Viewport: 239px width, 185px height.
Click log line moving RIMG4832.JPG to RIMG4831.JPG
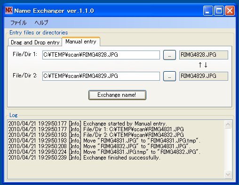[x=99, y=146]
